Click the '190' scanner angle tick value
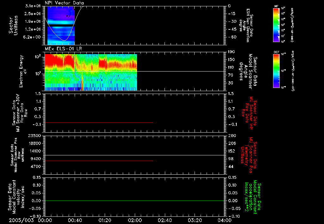This screenshot has width=324, height=224. click(x=231, y=52)
